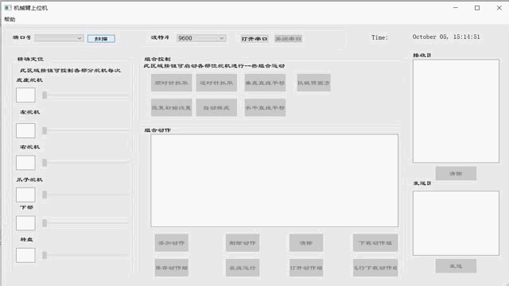Click the 下部 value box
This screenshot has width=509, height=286.
pos(25,223)
